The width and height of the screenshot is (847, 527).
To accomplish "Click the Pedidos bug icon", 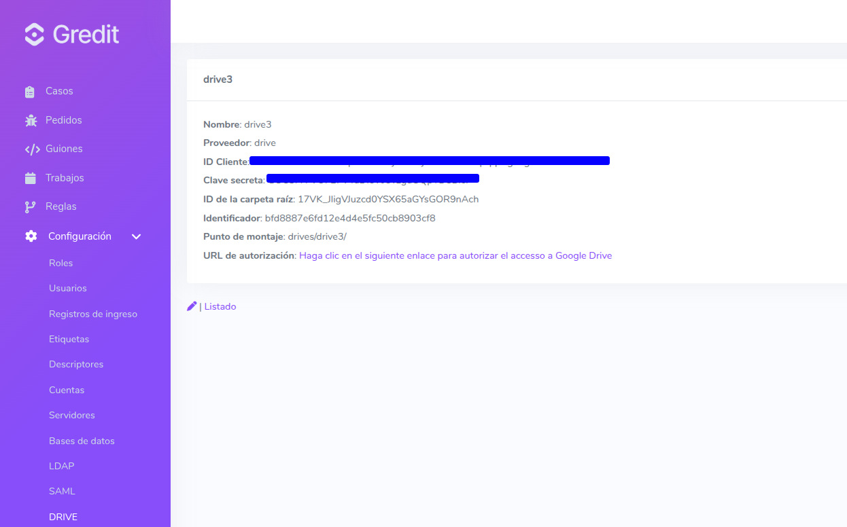I will coord(31,120).
